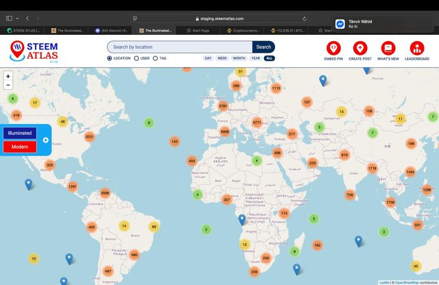Screen dimensions: 439x285
Task: Open the Leaderboard icon
Action: pos(417,48)
